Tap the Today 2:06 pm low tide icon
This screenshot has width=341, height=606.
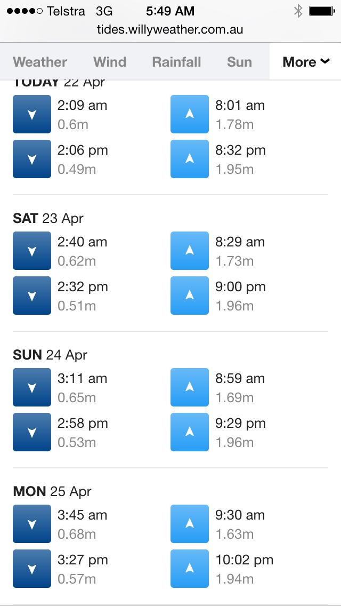pos(32,159)
